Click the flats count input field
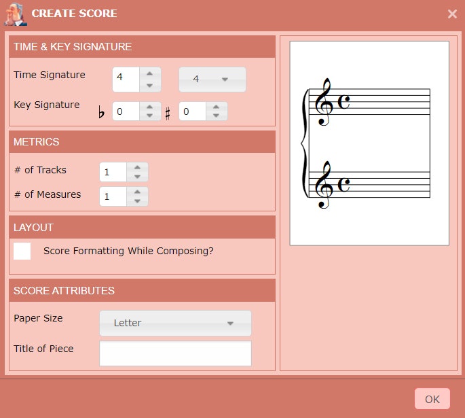 point(126,111)
